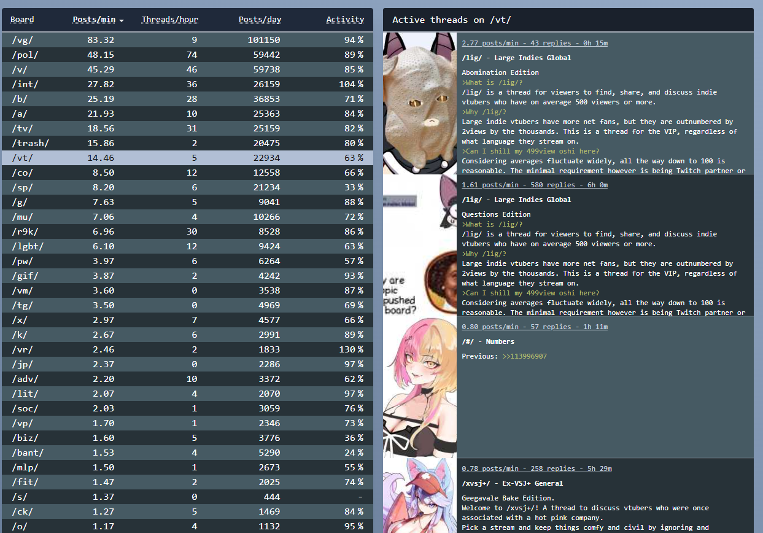Click the /#/ - Numbers thread title
The width and height of the screenshot is (763, 533).
tap(488, 341)
